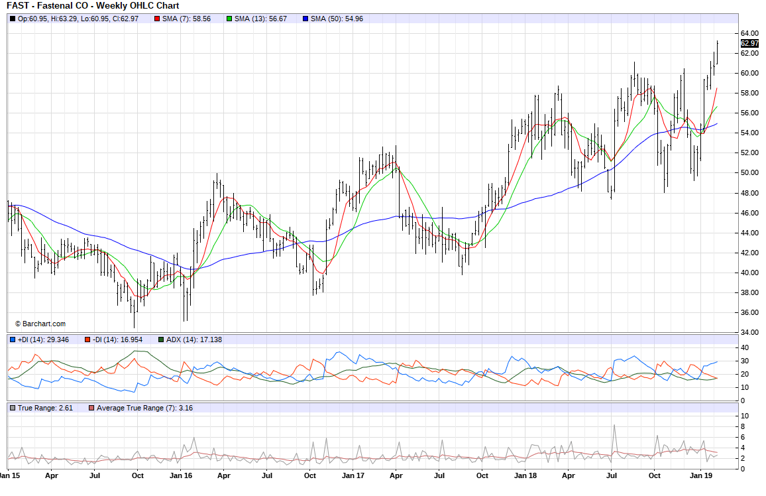Click the 44.00 price axis label
The height and width of the screenshot is (496, 766).
749,233
